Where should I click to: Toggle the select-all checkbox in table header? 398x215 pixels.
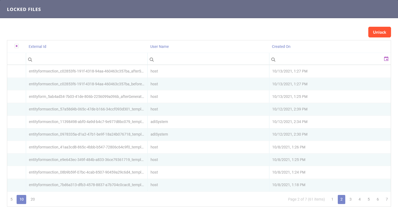pyautogui.click(x=17, y=46)
